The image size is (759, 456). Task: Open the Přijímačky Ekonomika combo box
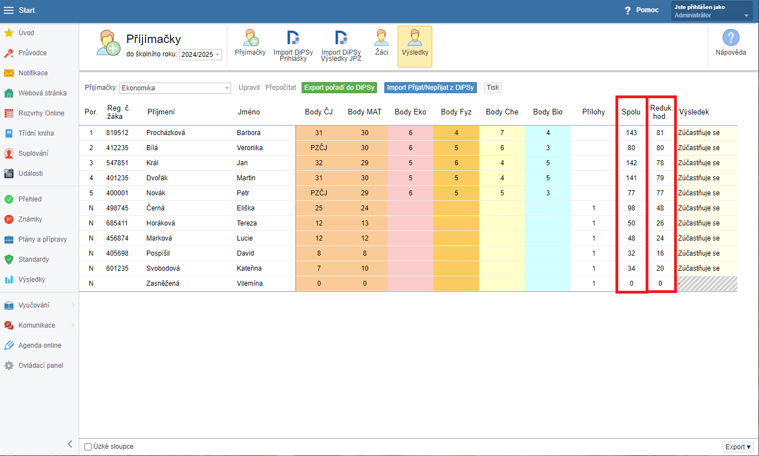click(175, 88)
